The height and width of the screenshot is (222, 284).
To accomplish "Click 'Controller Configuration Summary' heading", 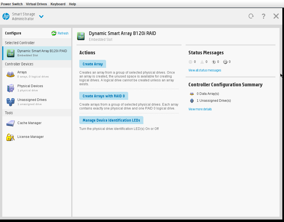I will pos(225,85).
